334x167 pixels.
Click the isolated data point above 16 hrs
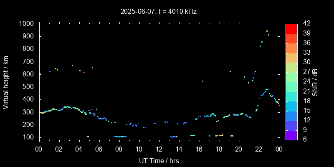pos(202,81)
